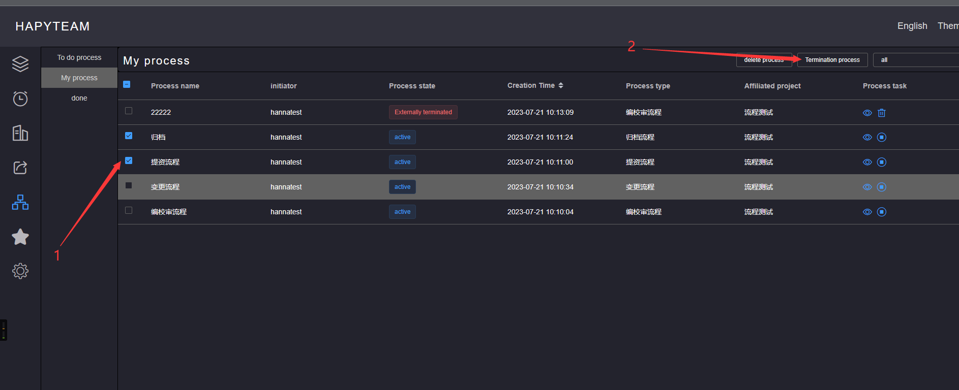
Task: Open the share export sidebar icon
Action: pyautogui.click(x=20, y=168)
